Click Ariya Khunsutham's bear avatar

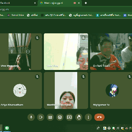click(x=20, y=90)
